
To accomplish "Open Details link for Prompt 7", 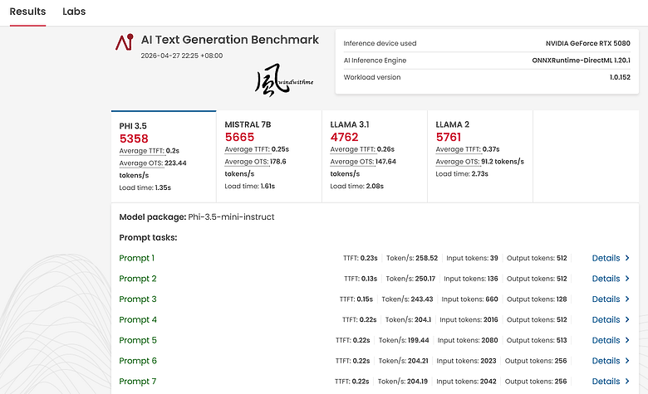I will 606,382.
